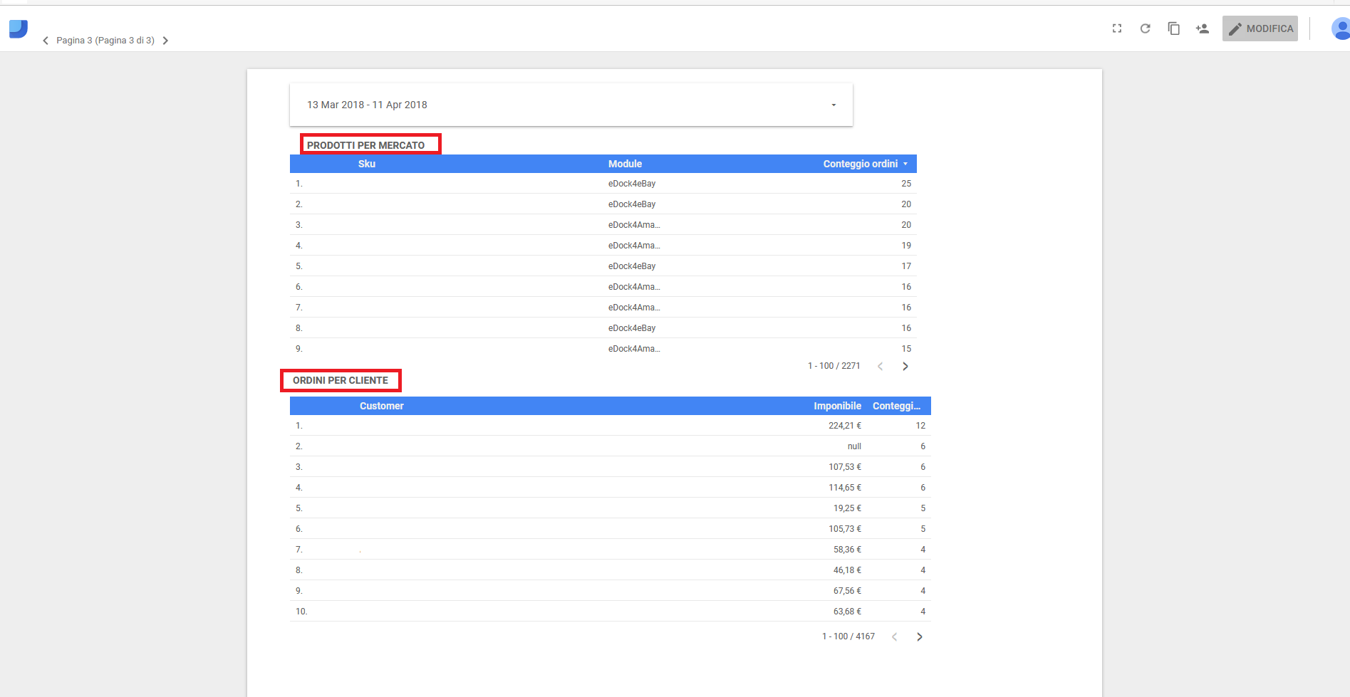The height and width of the screenshot is (697, 1350).
Task: Click order count 17 in products table
Action: pyautogui.click(x=906, y=266)
